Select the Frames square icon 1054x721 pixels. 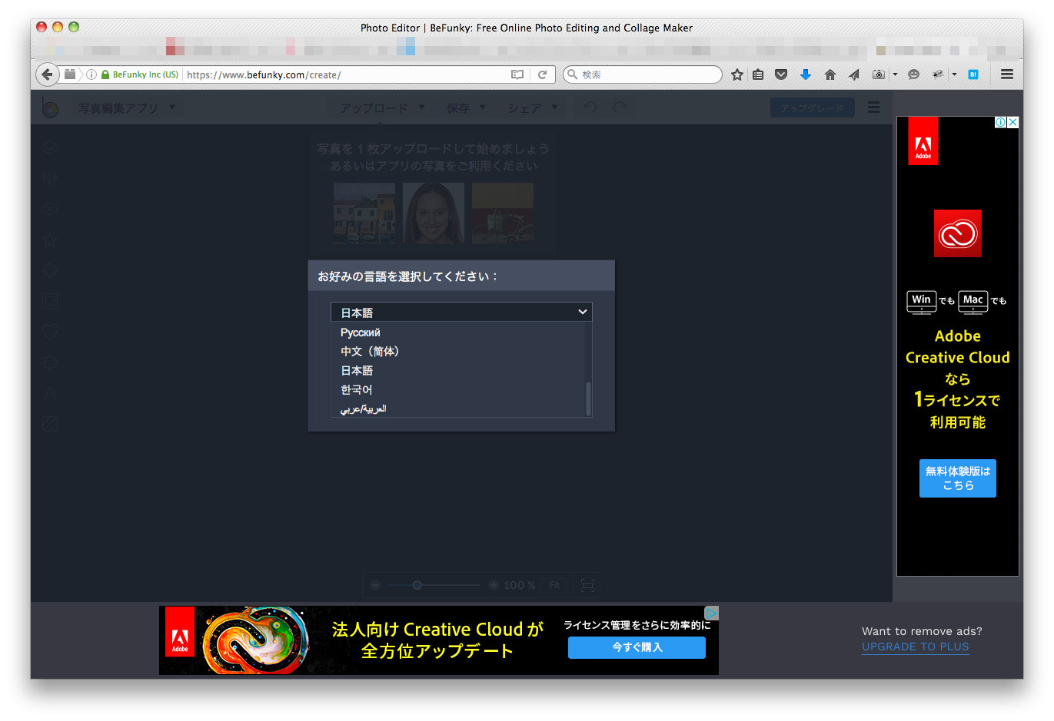pos(50,301)
